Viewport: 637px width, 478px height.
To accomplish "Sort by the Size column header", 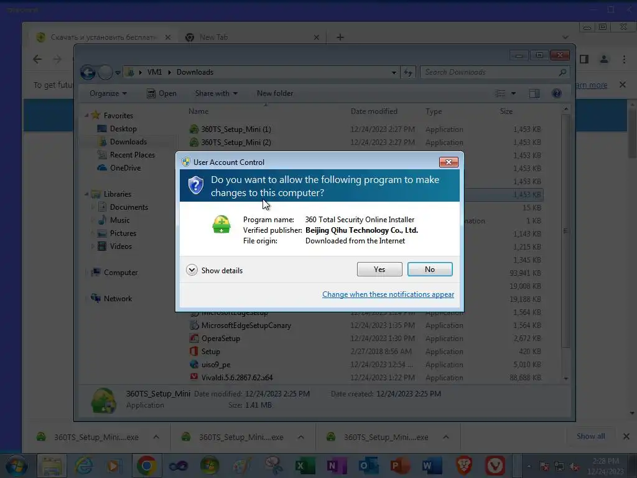I will coord(506,111).
